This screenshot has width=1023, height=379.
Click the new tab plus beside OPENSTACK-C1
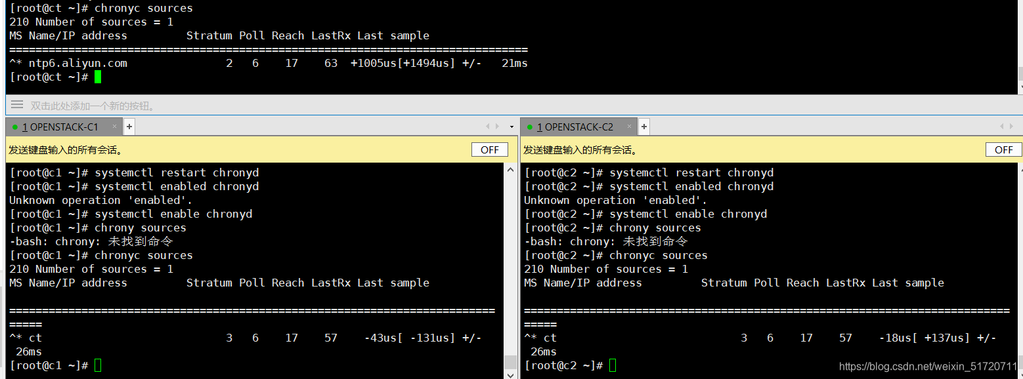pos(129,127)
